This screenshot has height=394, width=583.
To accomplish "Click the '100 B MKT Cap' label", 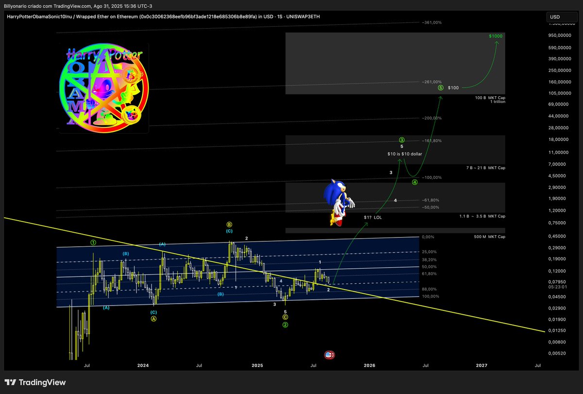I will (490, 98).
